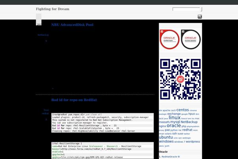The height and width of the screenshot is (159, 238).
Task: Select the exchange tag in the cloud
Action: click(174, 114)
